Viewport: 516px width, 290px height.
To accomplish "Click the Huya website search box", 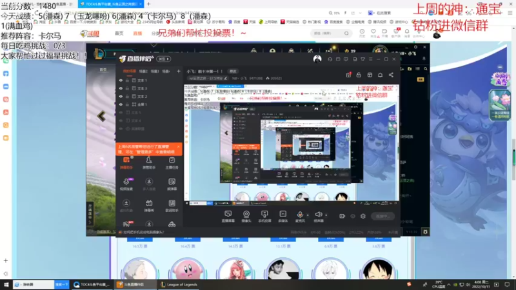I will [x=330, y=34].
